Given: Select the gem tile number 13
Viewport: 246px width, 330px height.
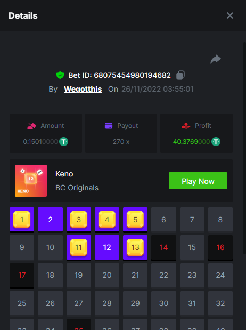Looking at the screenshot, I should pos(135,247).
